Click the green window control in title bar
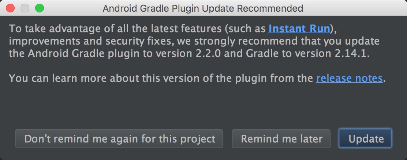 click(39, 8)
